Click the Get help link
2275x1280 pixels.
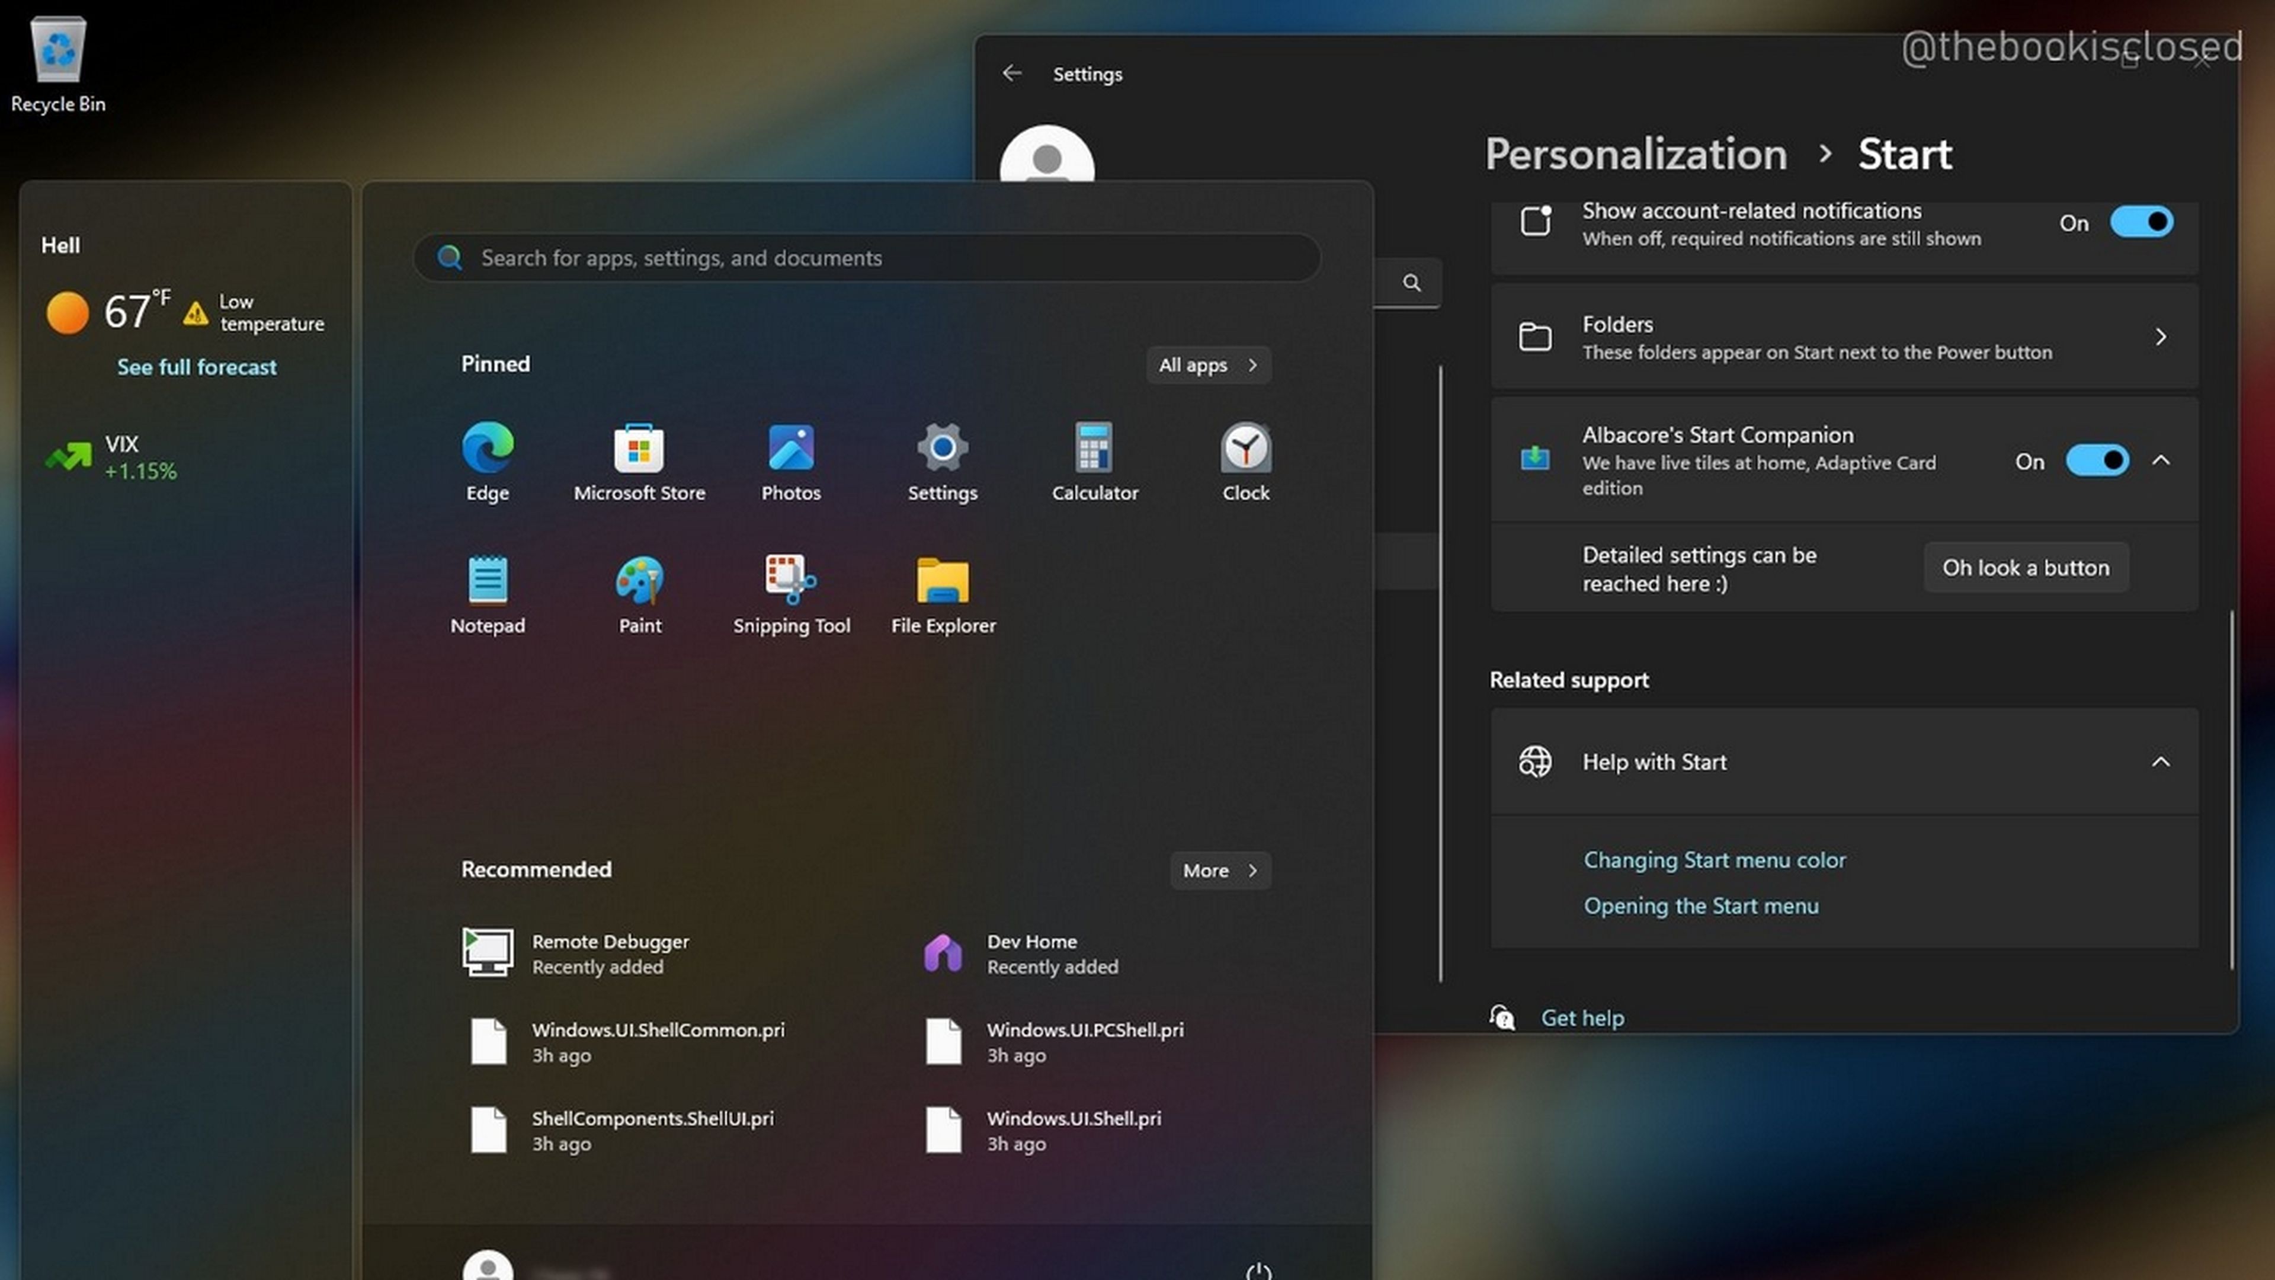pyautogui.click(x=1582, y=1017)
